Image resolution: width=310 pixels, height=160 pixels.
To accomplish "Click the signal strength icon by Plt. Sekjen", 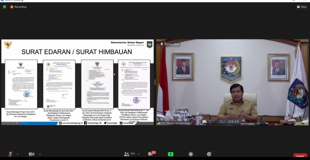I will pyautogui.click(x=158, y=123).
